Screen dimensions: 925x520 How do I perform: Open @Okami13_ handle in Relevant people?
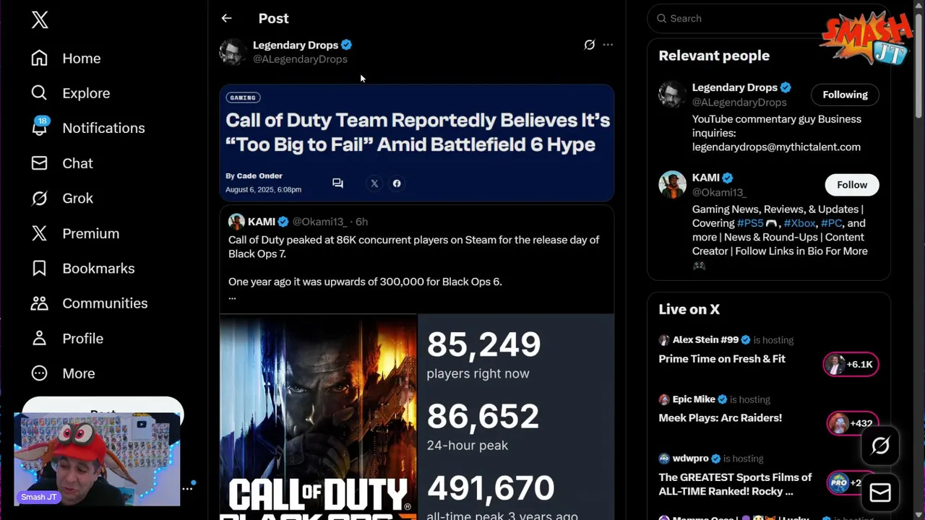(x=719, y=192)
